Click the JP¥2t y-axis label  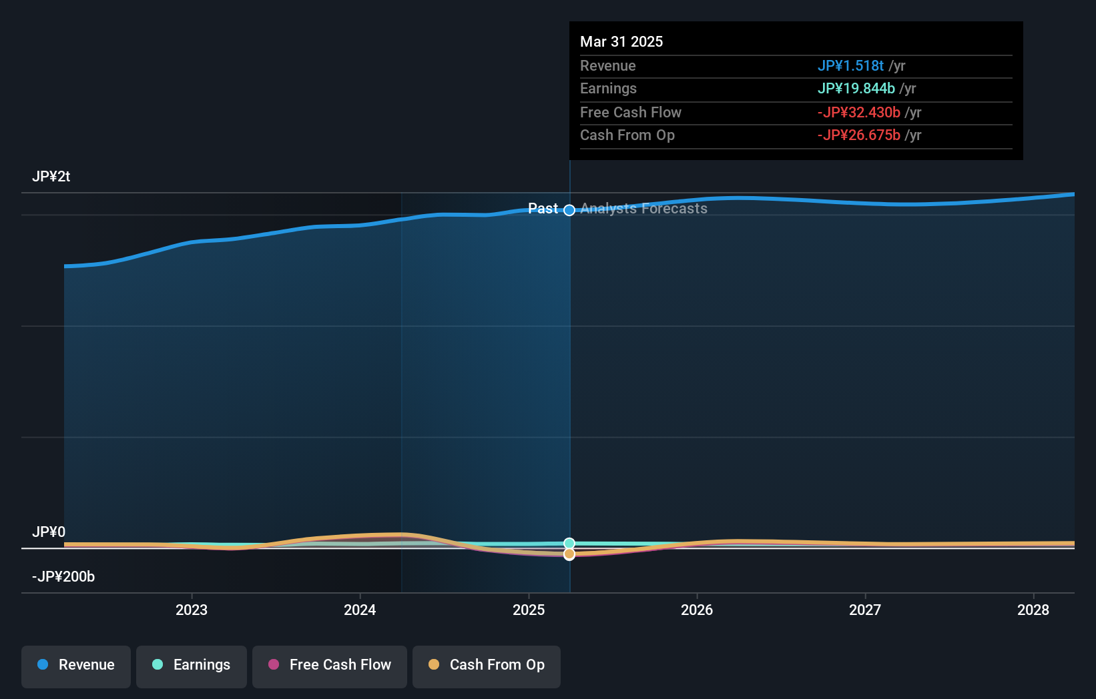(x=51, y=177)
